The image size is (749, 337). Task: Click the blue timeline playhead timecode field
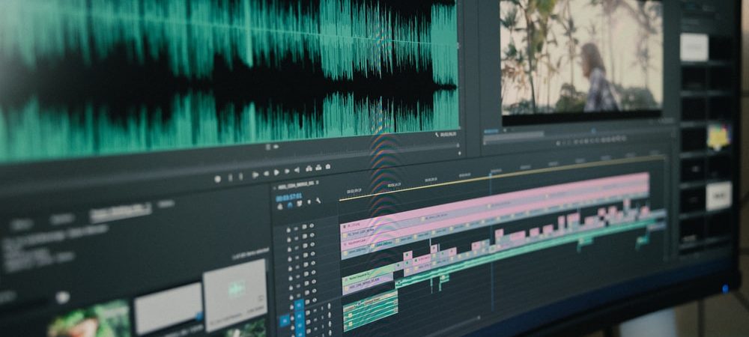(x=289, y=197)
